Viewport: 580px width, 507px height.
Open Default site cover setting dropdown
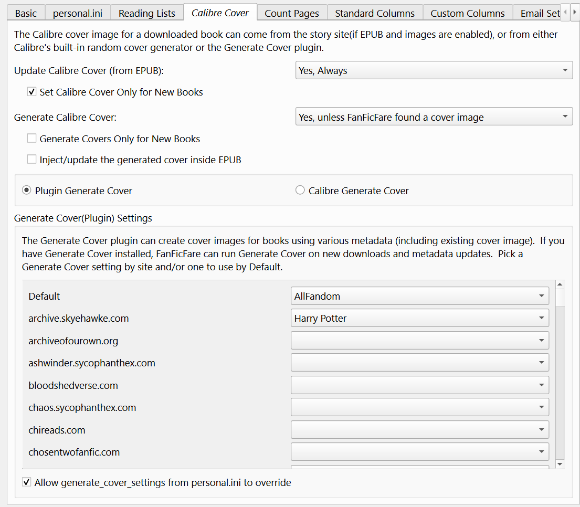click(419, 296)
